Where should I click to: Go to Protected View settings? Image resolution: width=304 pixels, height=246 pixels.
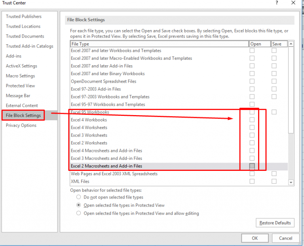(x=20, y=86)
